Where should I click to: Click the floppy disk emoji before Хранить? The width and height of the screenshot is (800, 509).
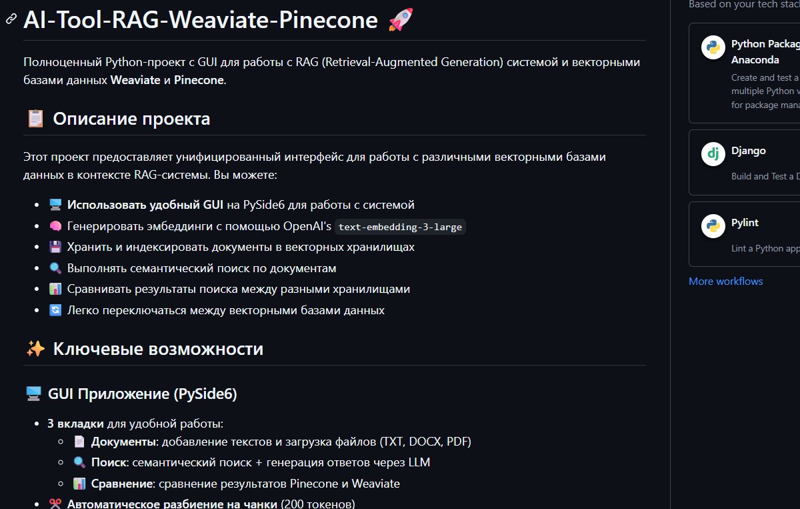coord(55,247)
